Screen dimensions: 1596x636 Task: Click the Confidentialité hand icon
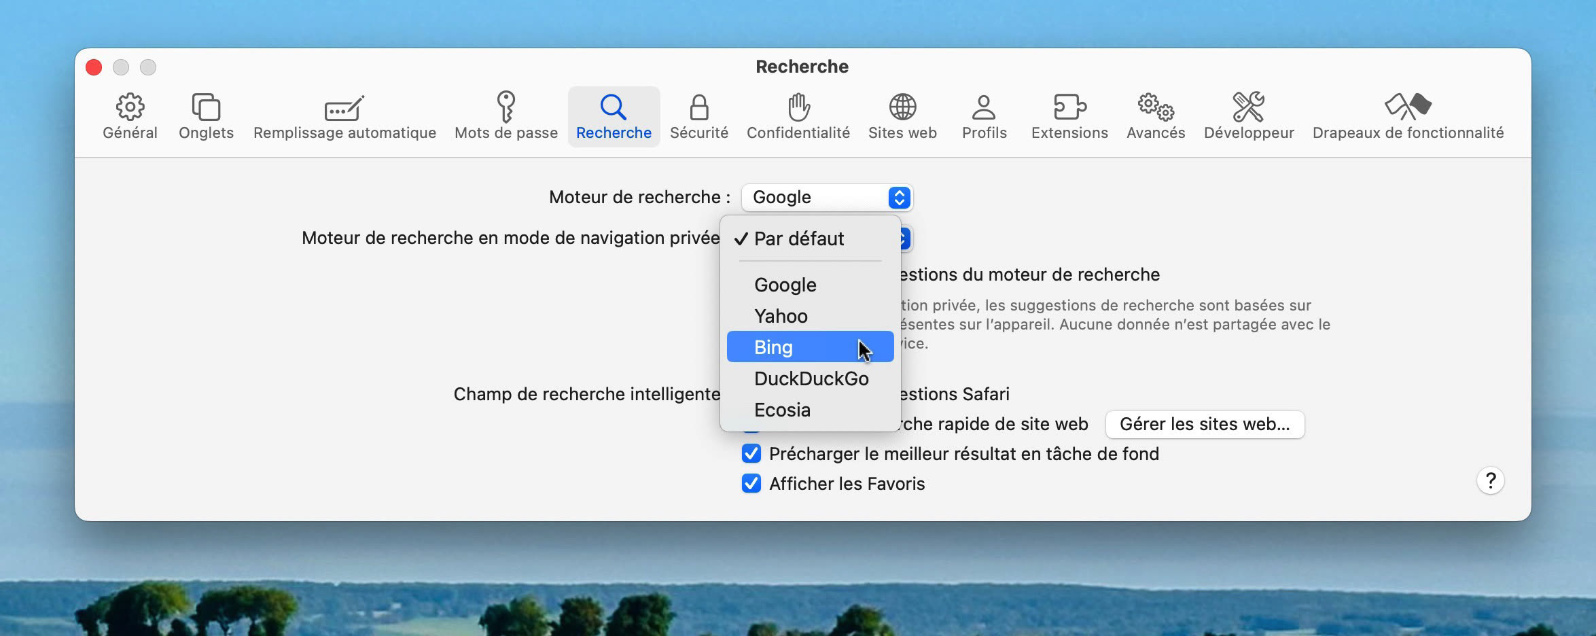pyautogui.click(x=798, y=116)
